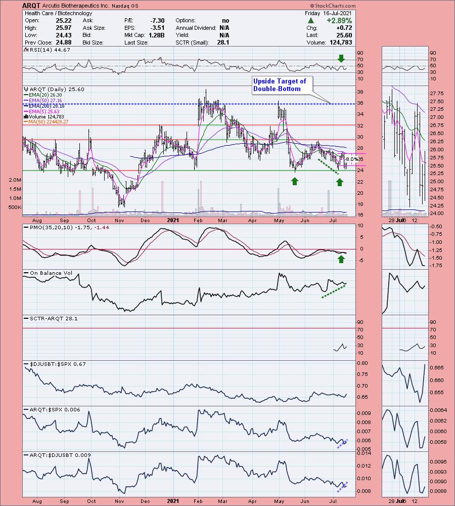455x506 pixels.
Task: Select the date Friday 16-Jul-2021
Action: 328,13
